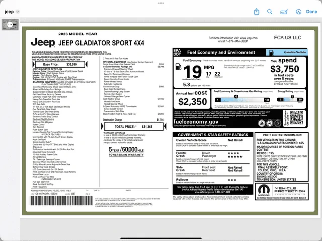Toggle the Markup pen icon
The height and width of the screenshot is (241, 322).
298,12
